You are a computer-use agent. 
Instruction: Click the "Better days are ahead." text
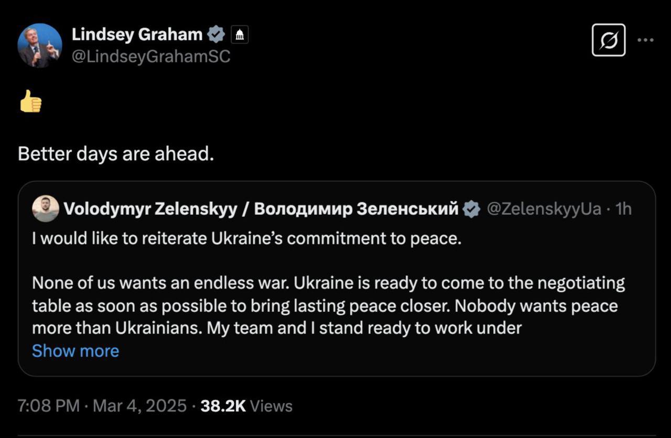116,154
